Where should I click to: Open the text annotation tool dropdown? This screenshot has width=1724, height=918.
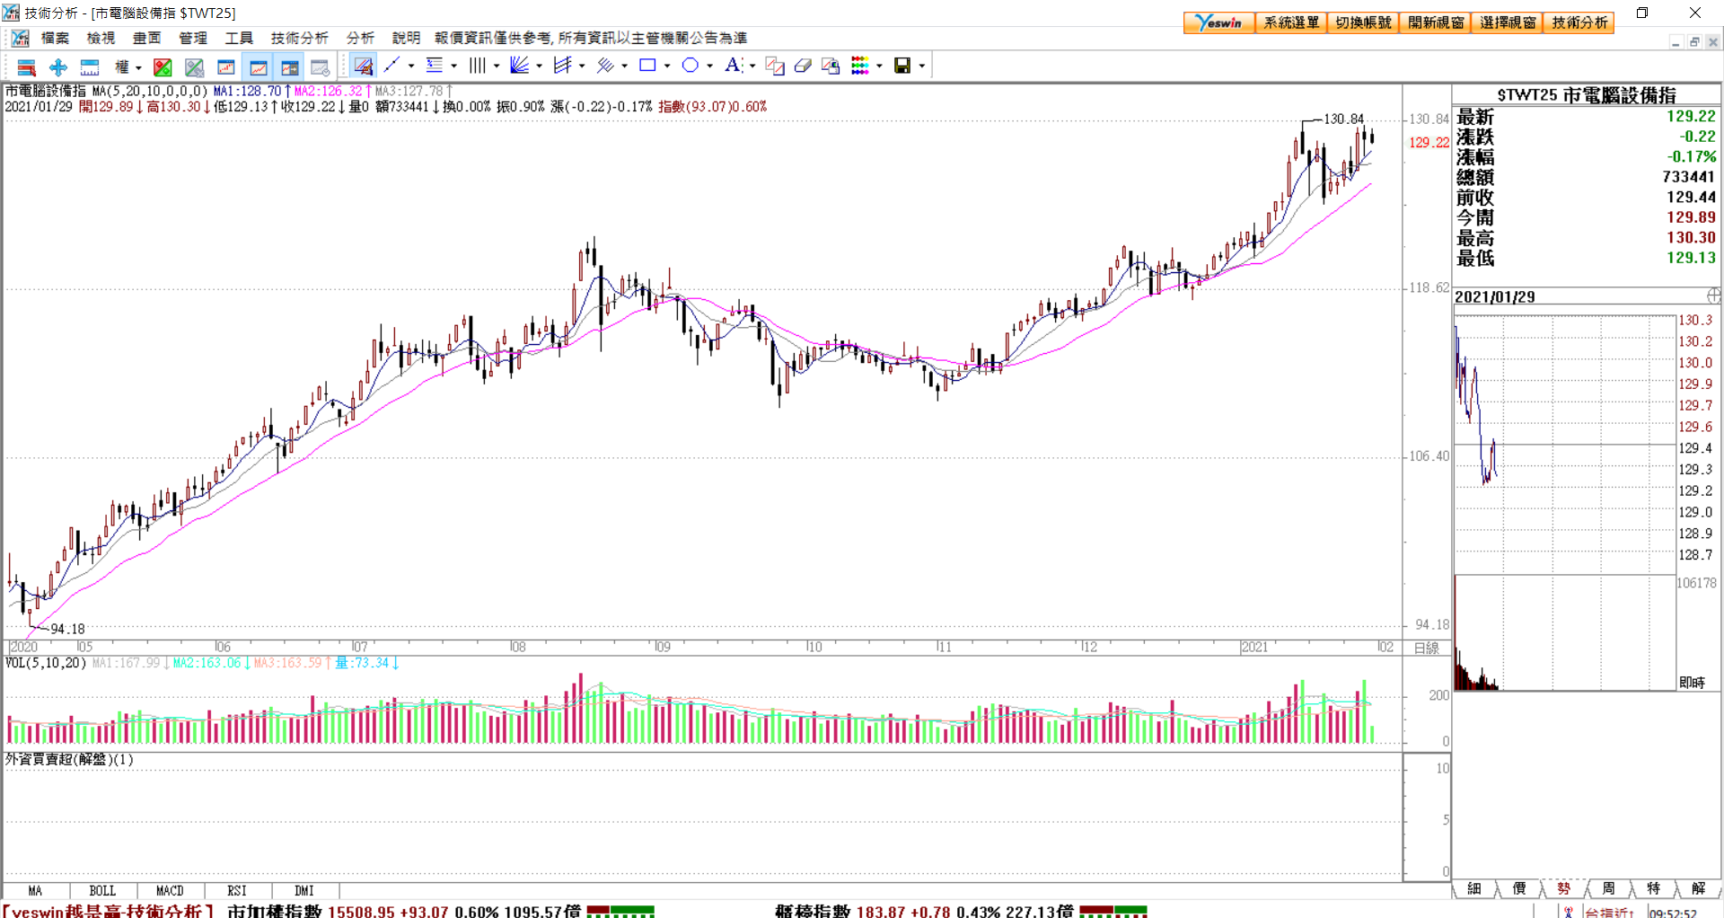[x=752, y=66]
